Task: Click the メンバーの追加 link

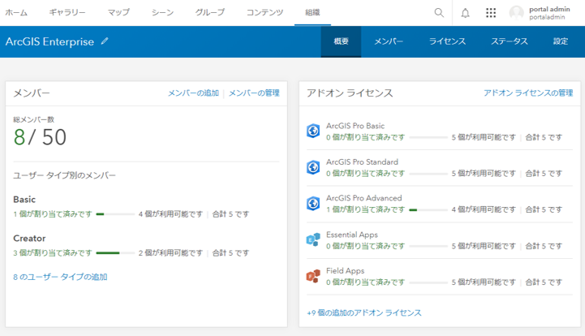Action: (x=193, y=93)
